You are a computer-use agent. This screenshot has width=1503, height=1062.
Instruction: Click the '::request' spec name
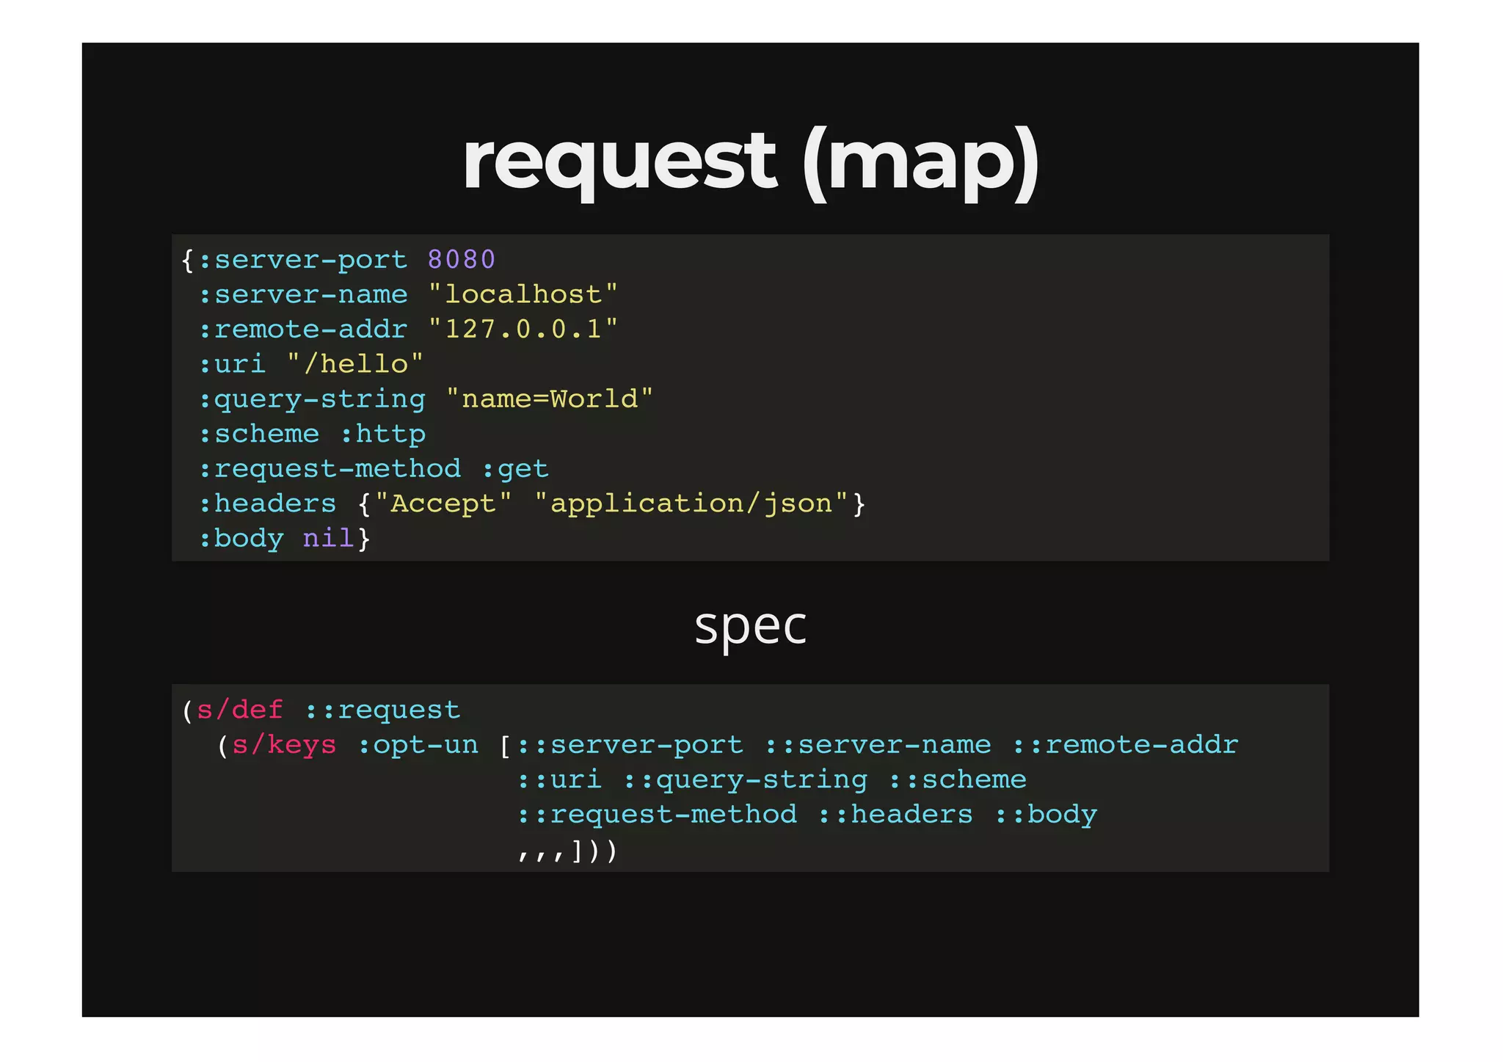(382, 710)
